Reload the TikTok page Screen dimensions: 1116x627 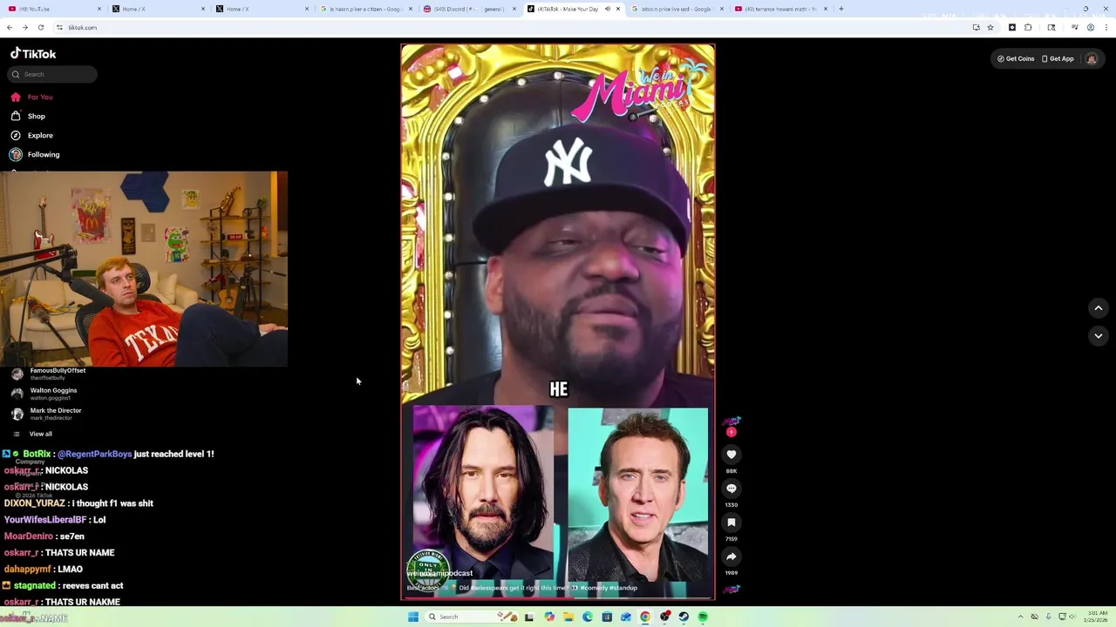click(x=40, y=27)
